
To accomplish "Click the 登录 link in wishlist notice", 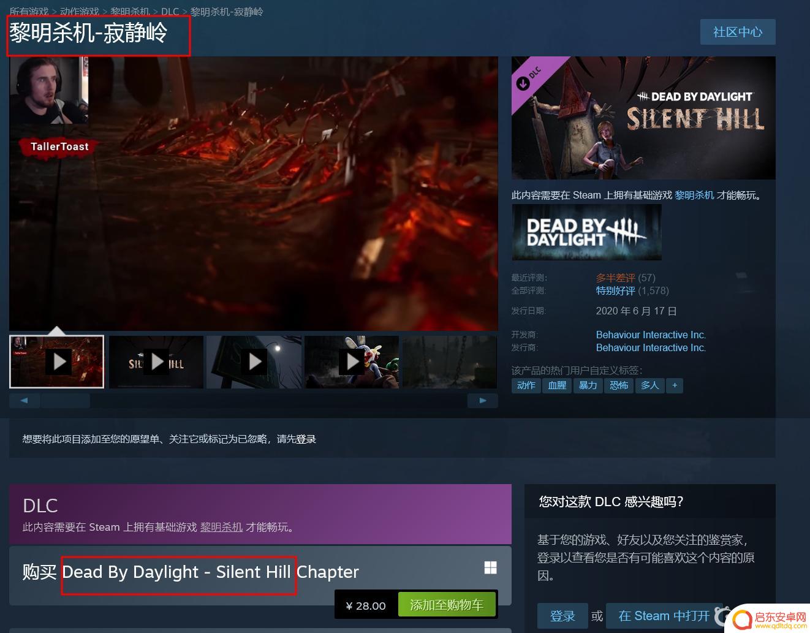I will [x=306, y=439].
